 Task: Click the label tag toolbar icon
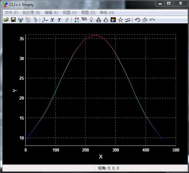pos(84,19)
